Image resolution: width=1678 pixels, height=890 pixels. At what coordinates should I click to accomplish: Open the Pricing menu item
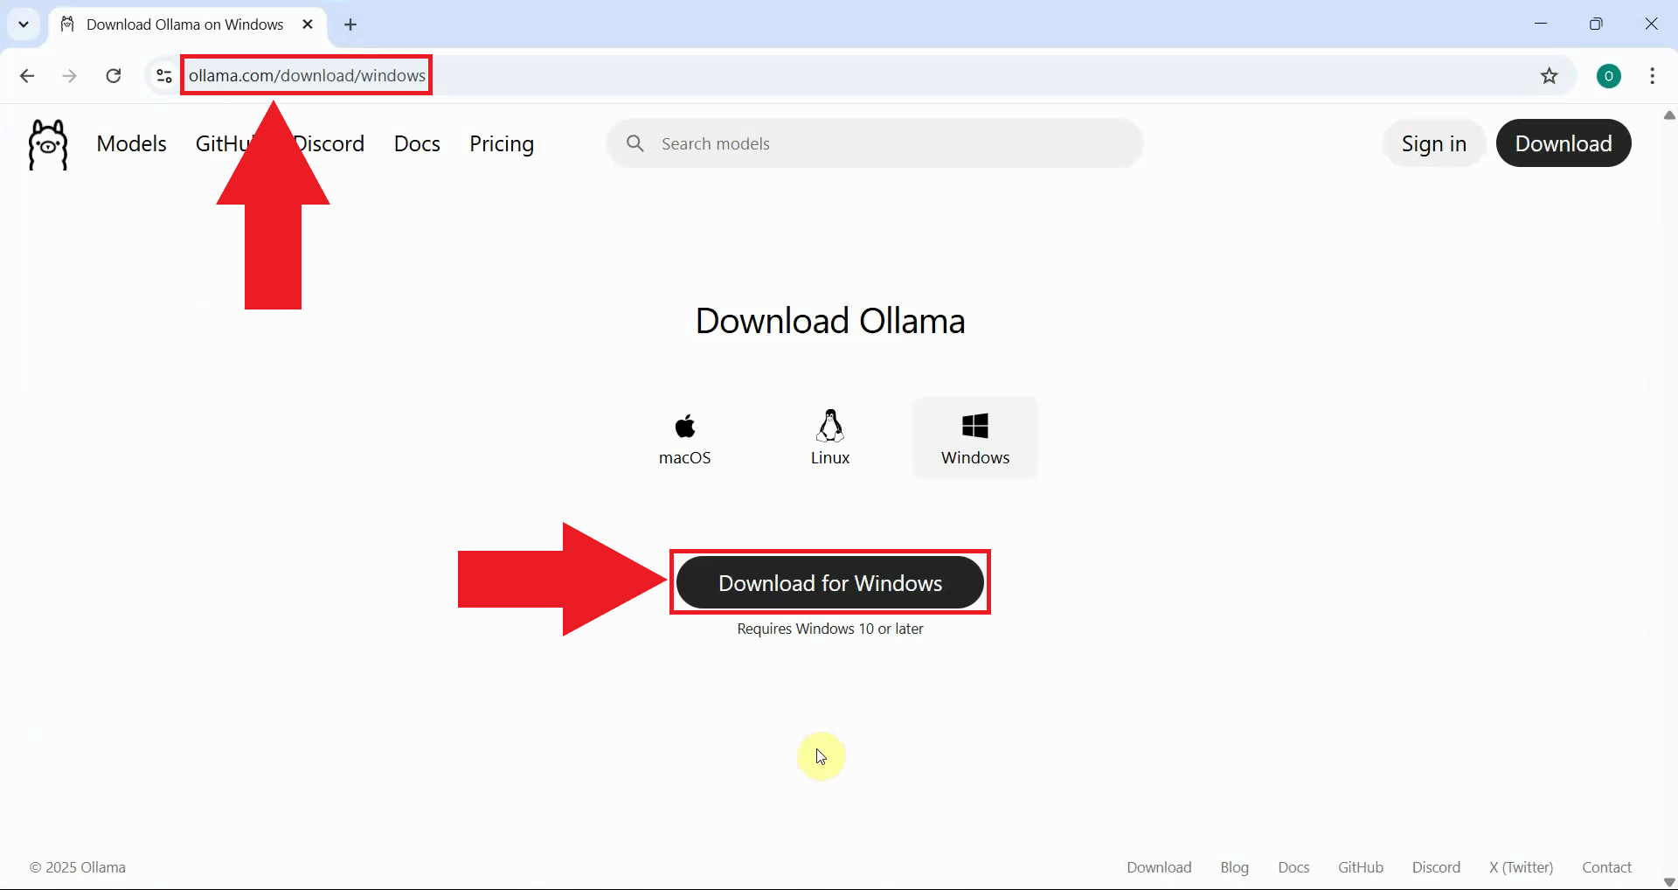[x=502, y=143]
